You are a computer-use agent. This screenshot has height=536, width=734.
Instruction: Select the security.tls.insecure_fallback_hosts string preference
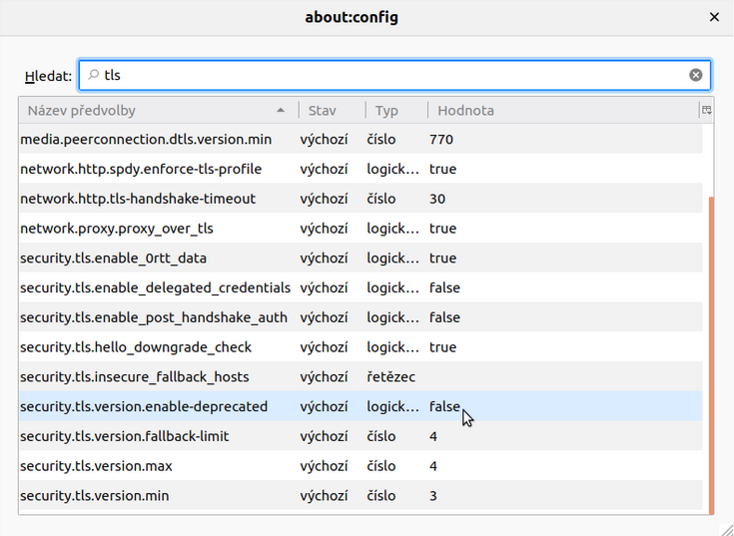coord(135,377)
